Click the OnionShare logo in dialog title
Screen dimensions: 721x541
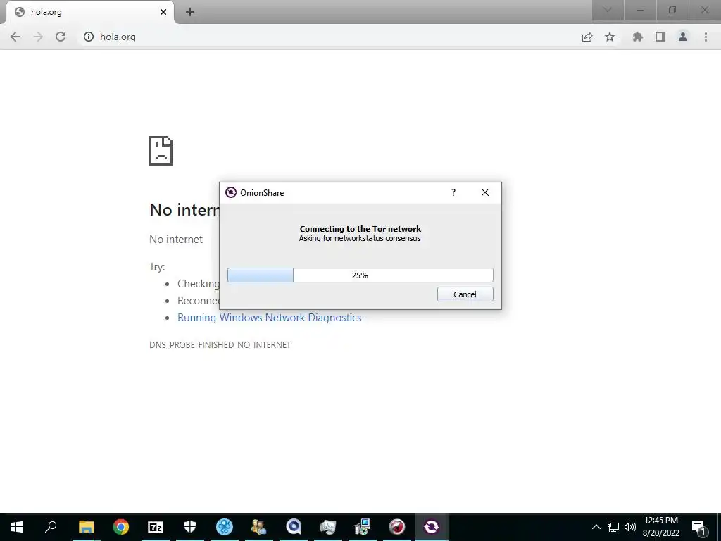[231, 192]
